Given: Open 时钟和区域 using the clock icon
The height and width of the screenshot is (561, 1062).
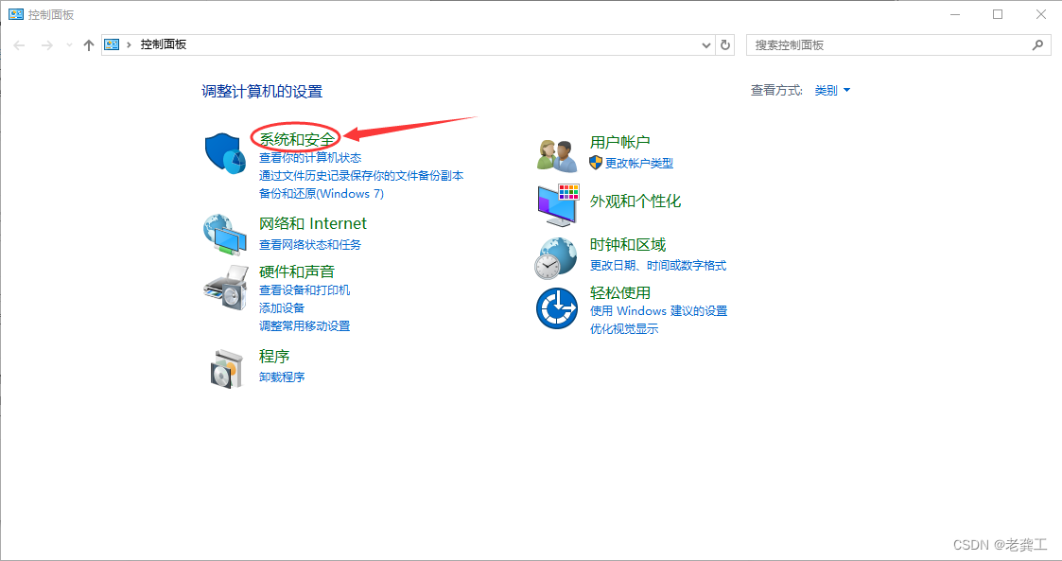Looking at the screenshot, I should [556, 255].
